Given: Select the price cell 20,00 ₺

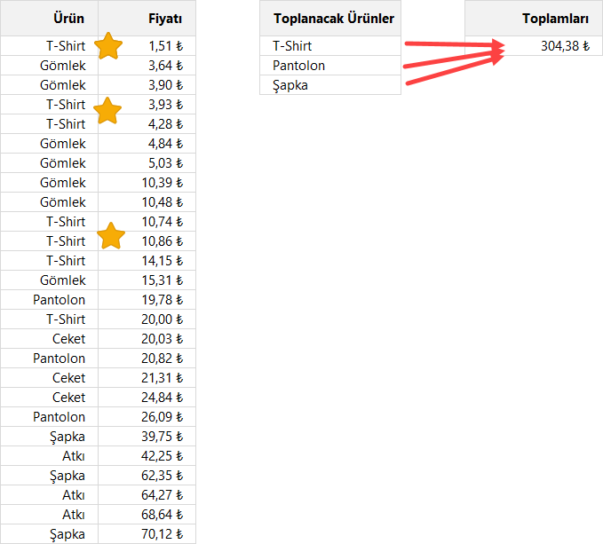Looking at the screenshot, I should pos(147,319).
